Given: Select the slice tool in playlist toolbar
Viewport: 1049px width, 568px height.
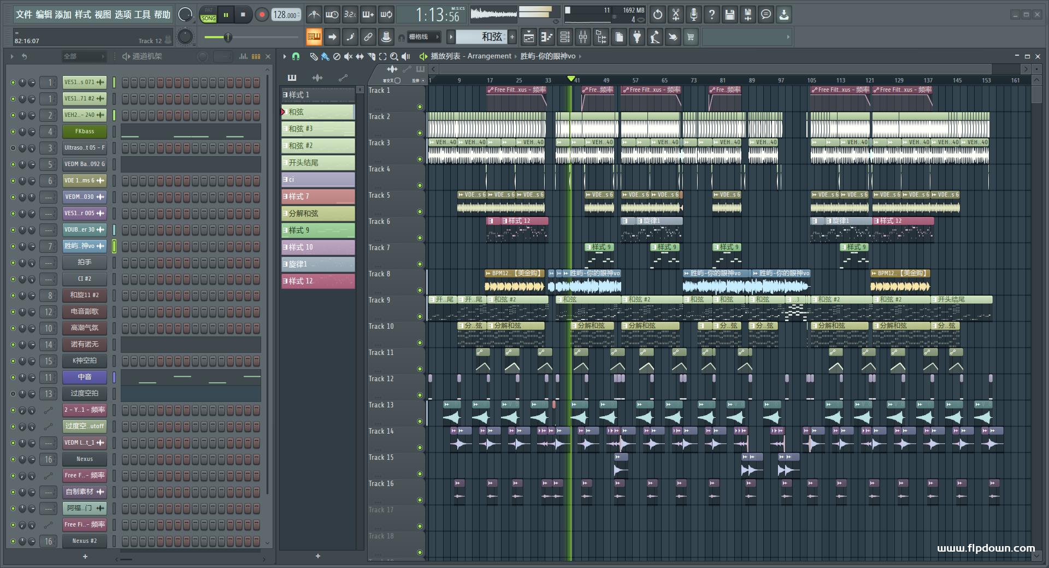Looking at the screenshot, I should [x=371, y=56].
